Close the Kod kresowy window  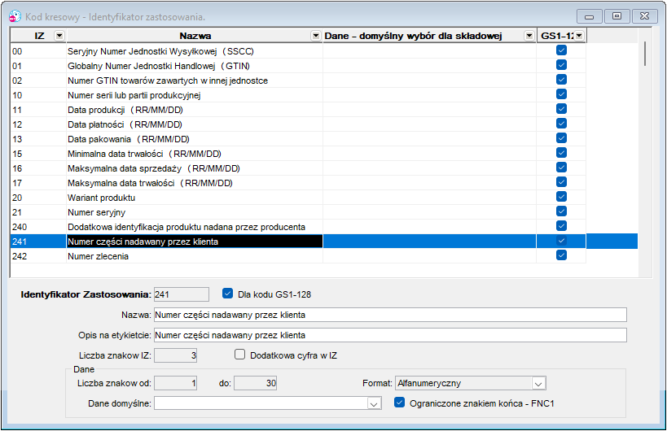click(644, 16)
